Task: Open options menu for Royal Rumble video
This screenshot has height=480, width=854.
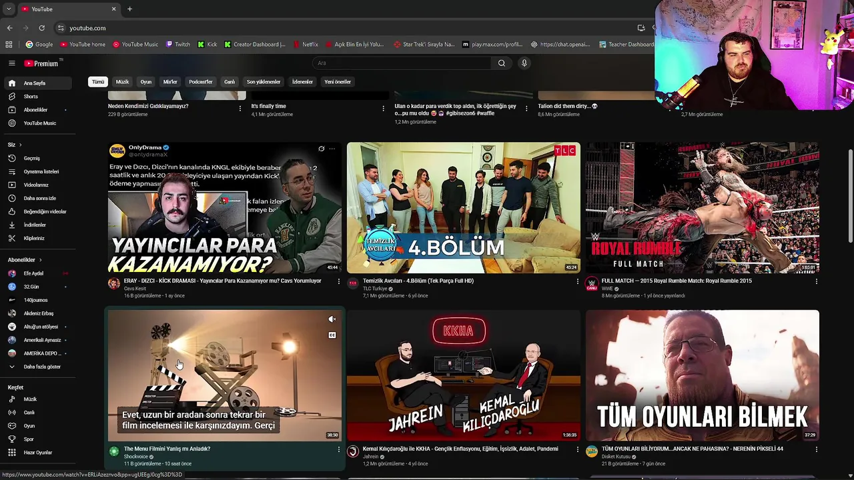Action: pos(816,281)
